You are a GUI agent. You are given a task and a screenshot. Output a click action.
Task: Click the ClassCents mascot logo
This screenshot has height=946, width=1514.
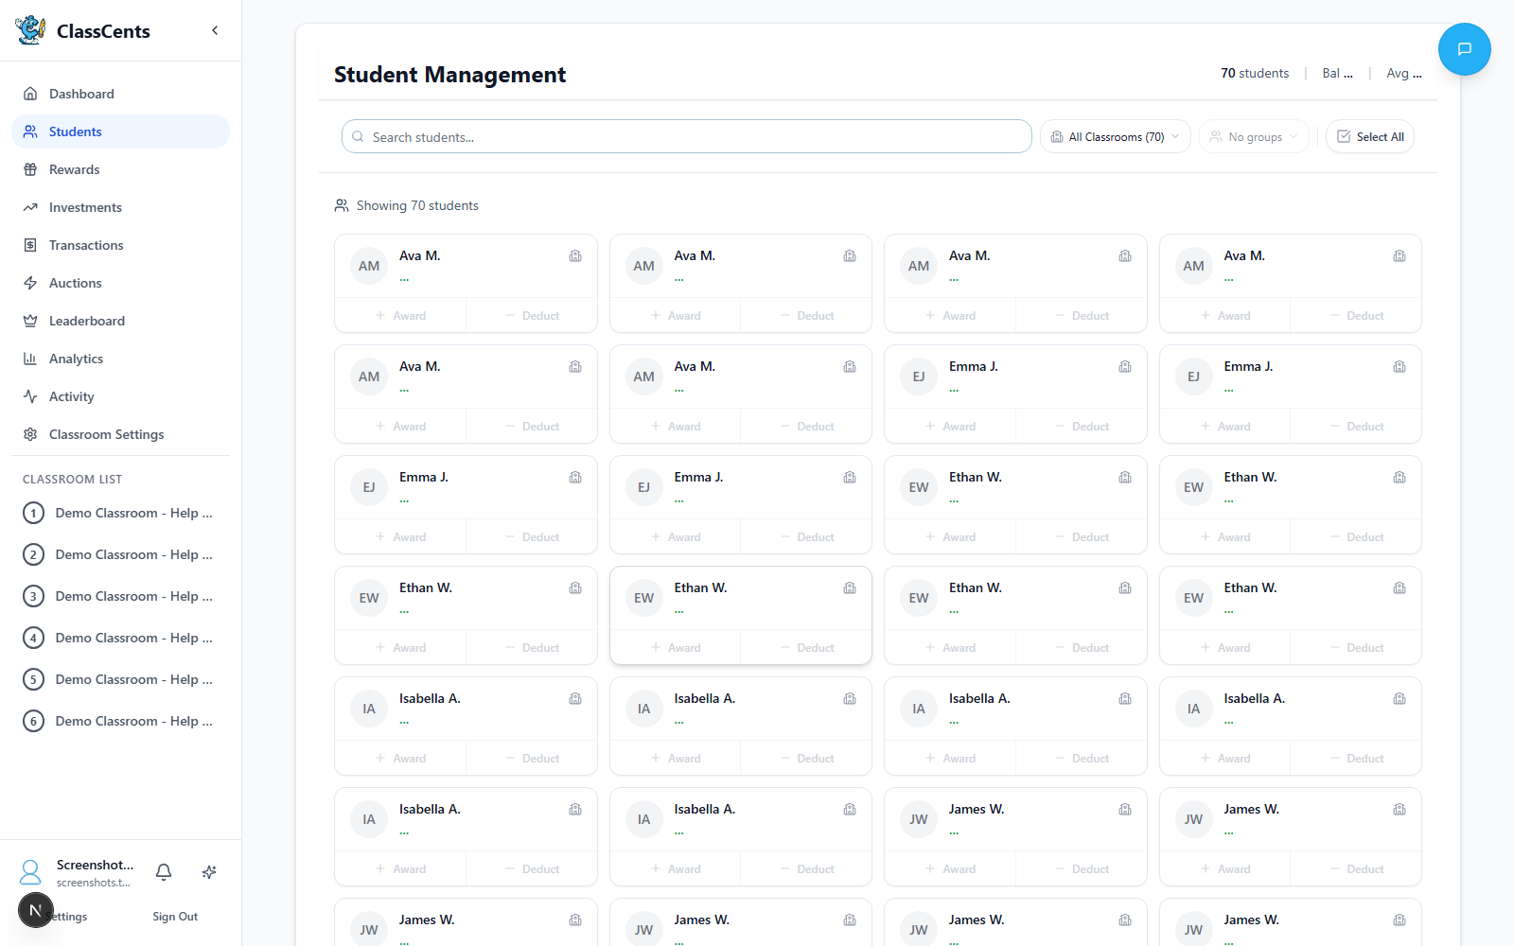[30, 30]
